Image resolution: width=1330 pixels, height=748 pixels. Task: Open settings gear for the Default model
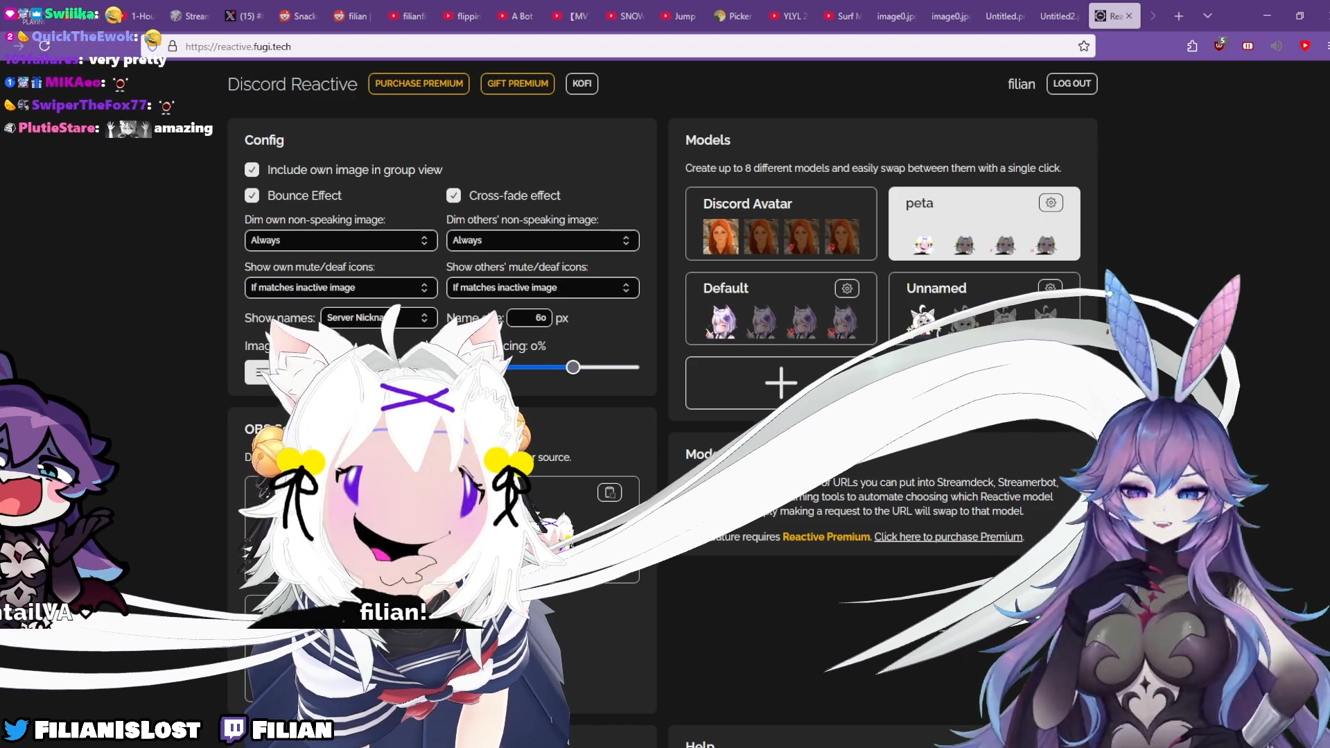point(847,288)
